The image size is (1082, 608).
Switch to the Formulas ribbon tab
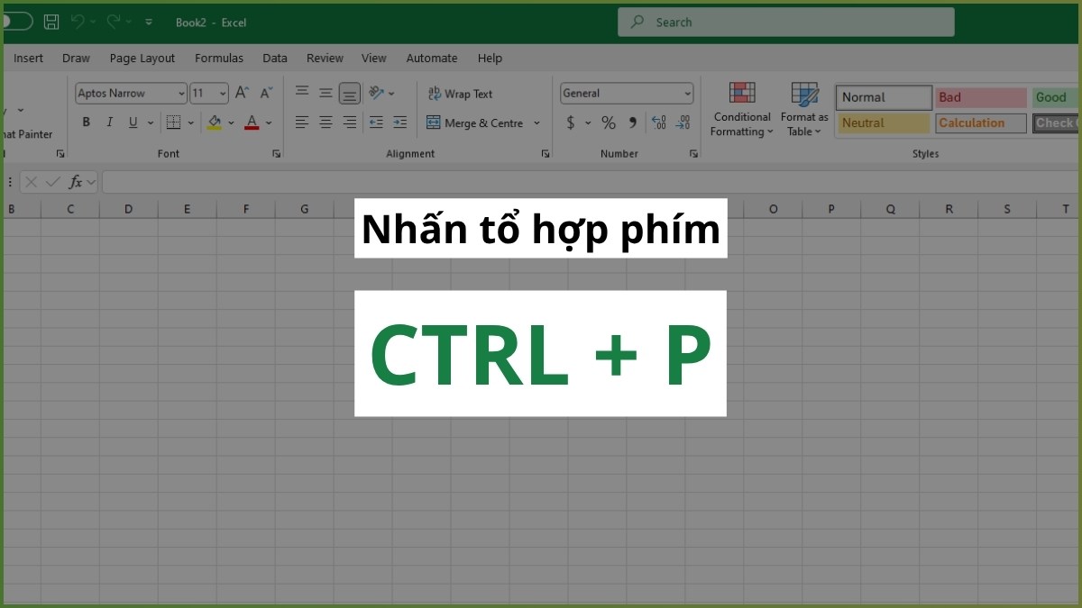click(219, 58)
